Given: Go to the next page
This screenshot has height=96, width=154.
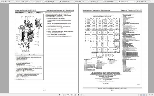Looking at the screenshot, I should point(76,95).
